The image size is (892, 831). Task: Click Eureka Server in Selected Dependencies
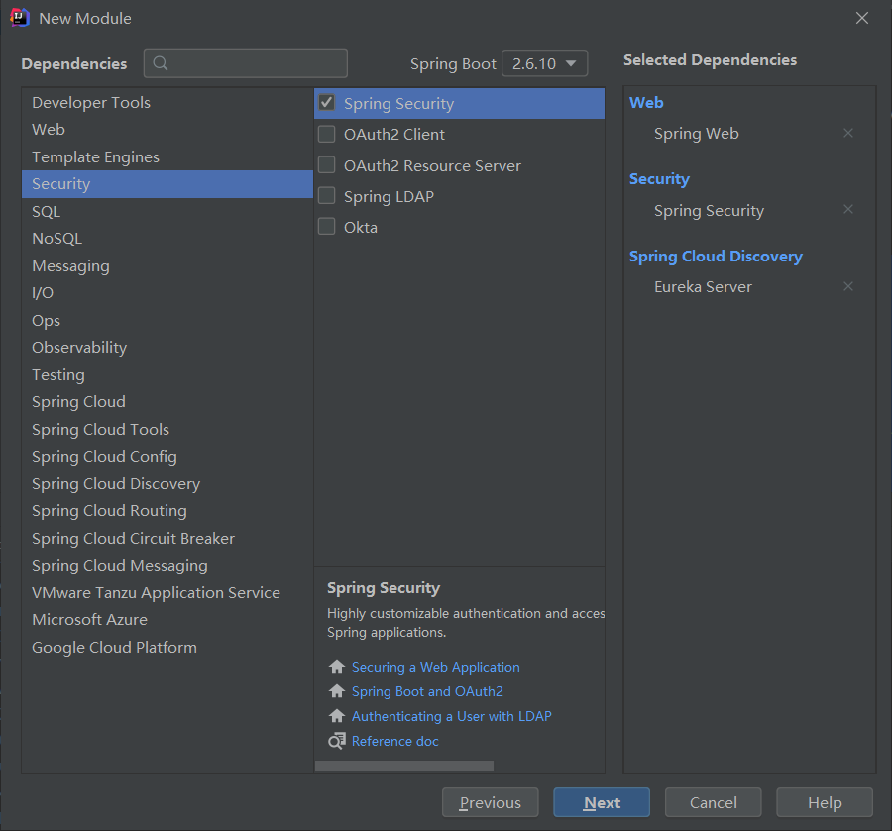[x=703, y=286]
